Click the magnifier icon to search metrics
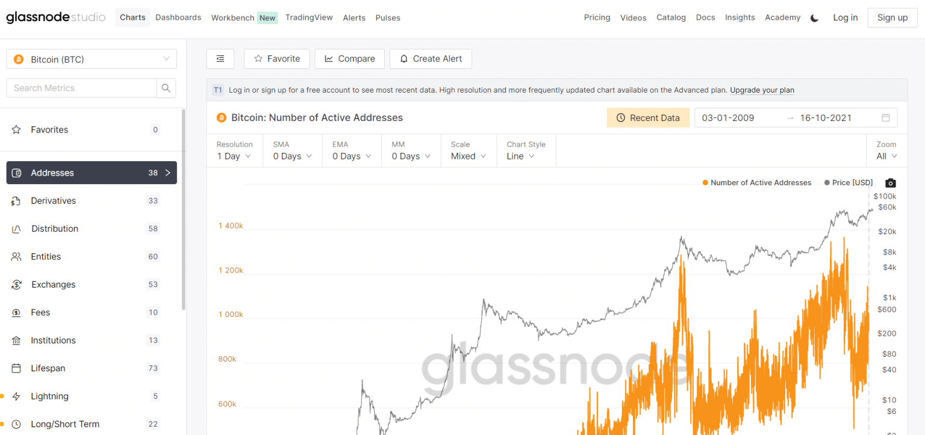925x435 pixels. click(x=166, y=88)
